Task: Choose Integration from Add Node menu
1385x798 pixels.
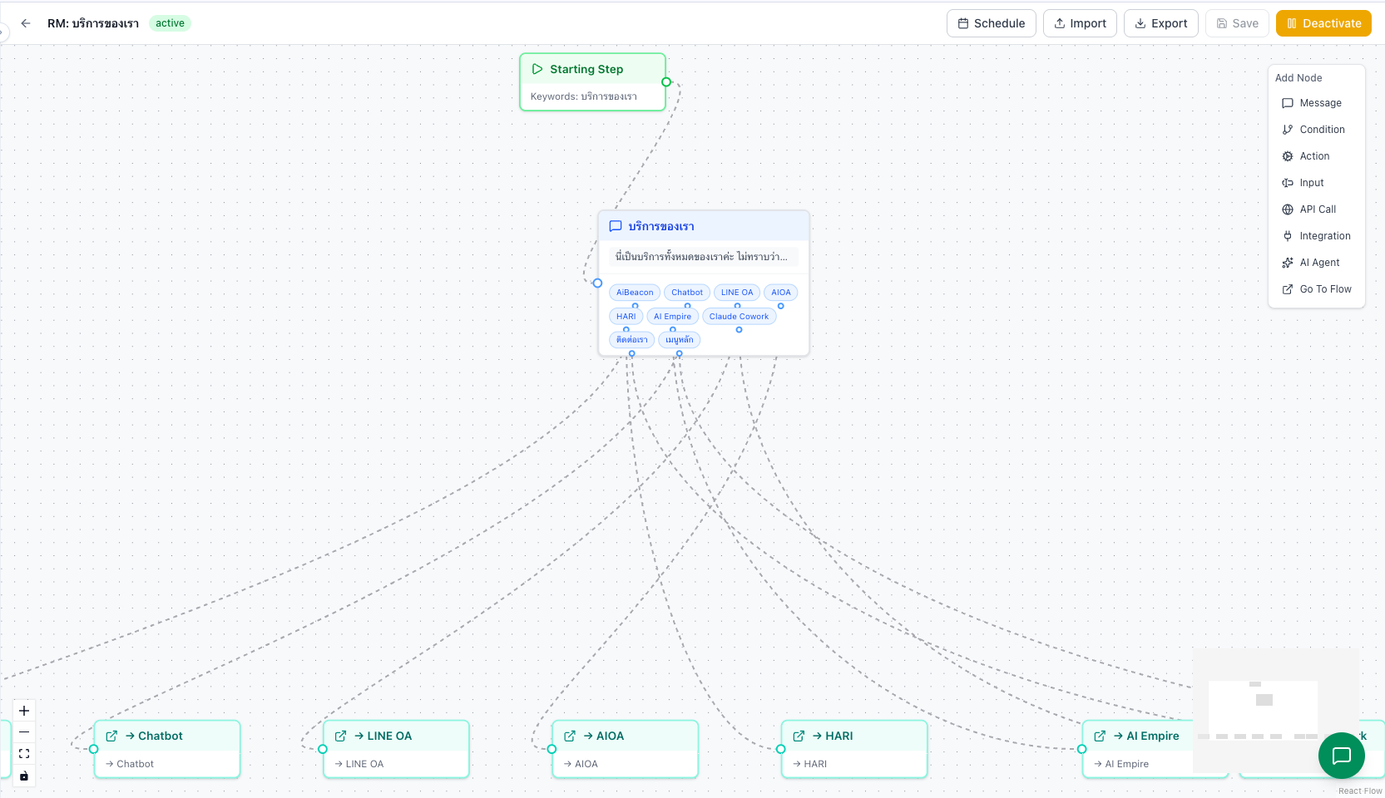Action: [x=1323, y=235]
